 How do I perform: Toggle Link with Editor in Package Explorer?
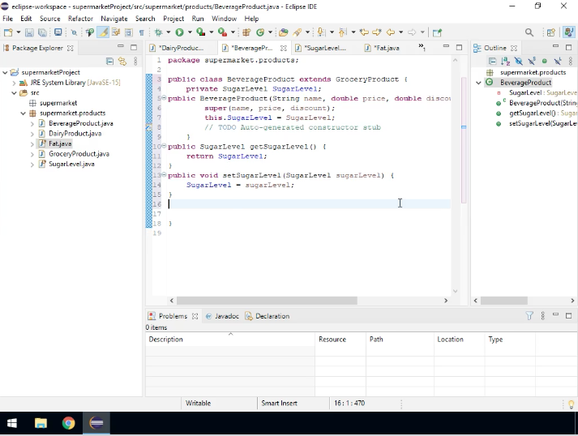tap(122, 61)
